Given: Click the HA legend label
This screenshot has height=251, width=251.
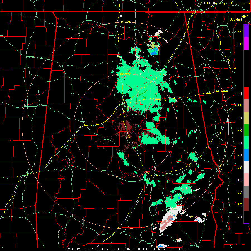Looking at the screenshot, I should (x=239, y=93).
